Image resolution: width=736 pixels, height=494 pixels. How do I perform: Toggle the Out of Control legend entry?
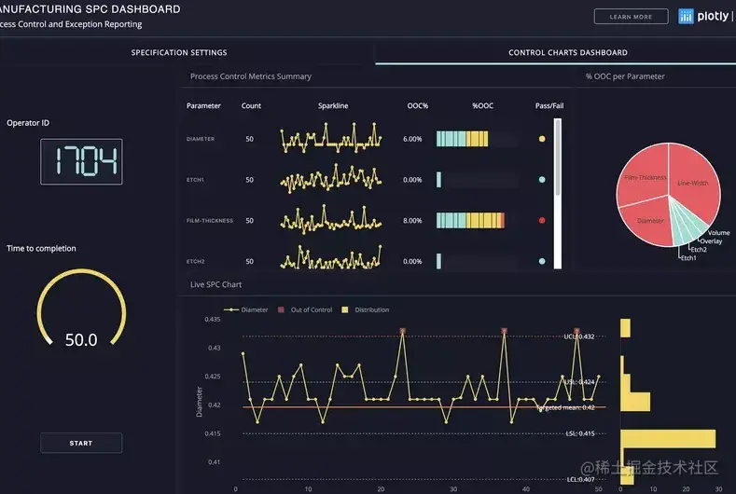[x=305, y=309]
